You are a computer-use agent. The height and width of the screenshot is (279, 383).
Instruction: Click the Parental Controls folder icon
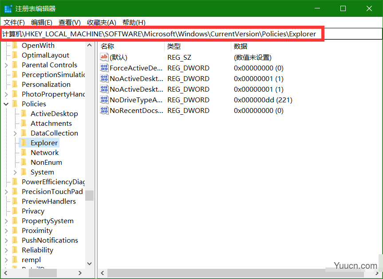15,65
